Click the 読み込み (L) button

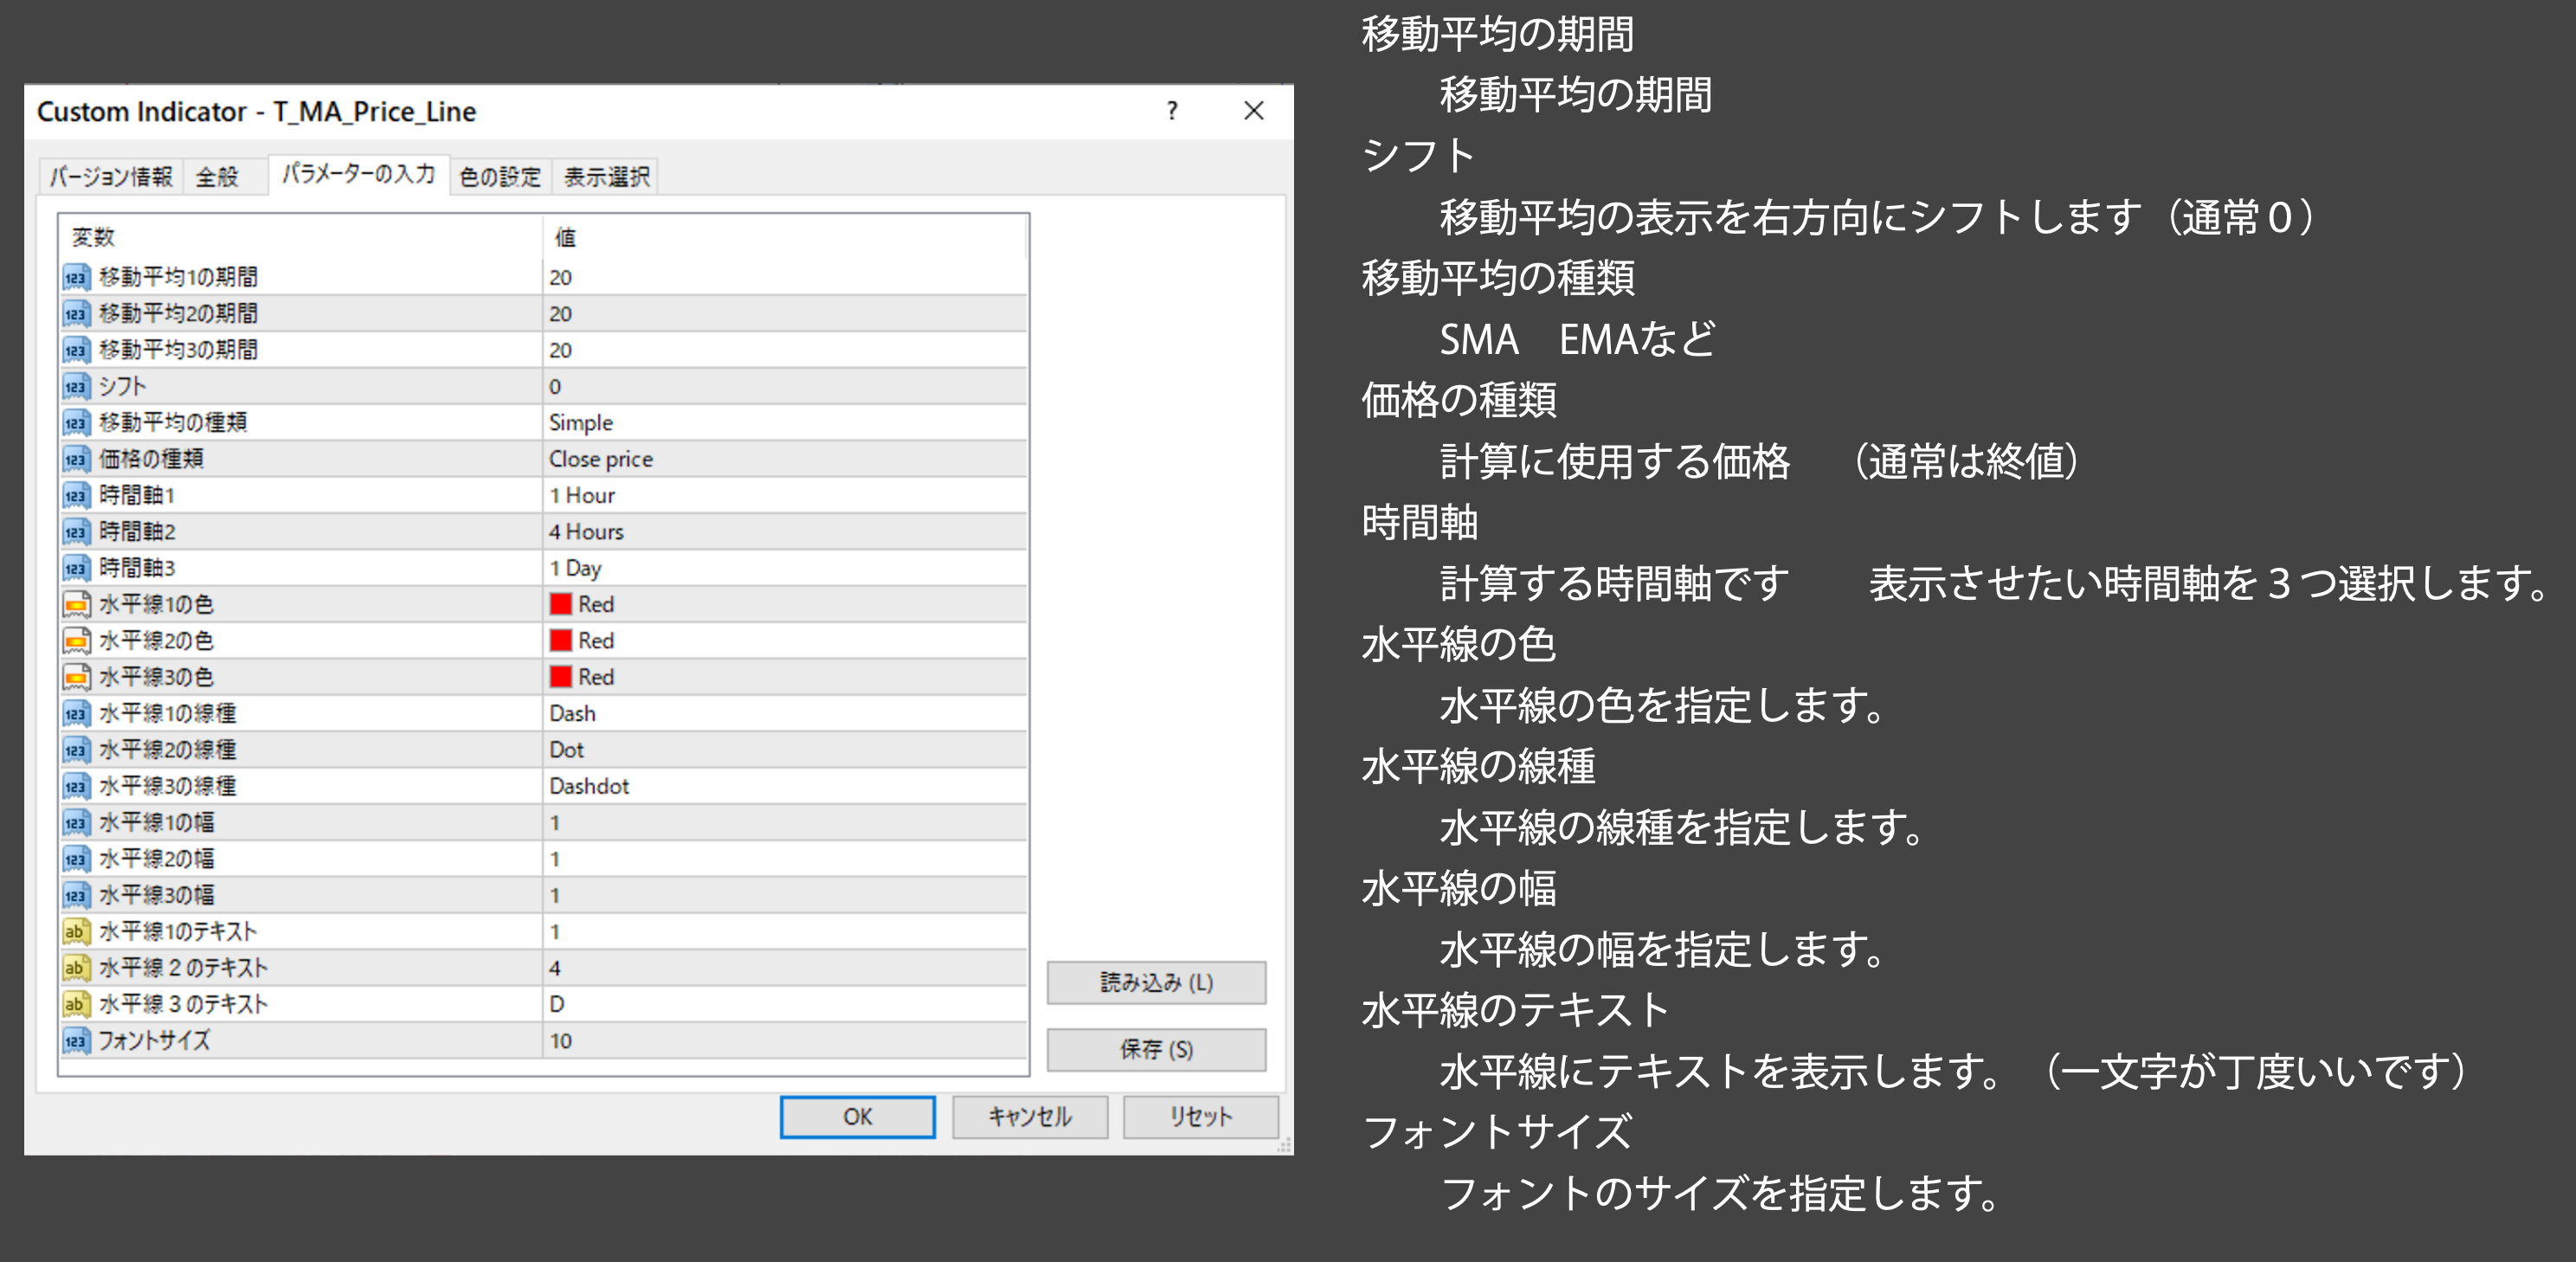pyautogui.click(x=1156, y=982)
